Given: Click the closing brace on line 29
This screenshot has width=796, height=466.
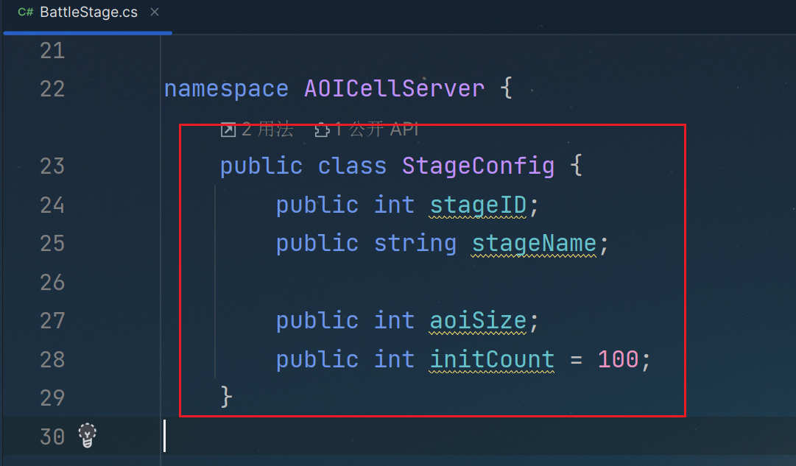Looking at the screenshot, I should point(227,398).
